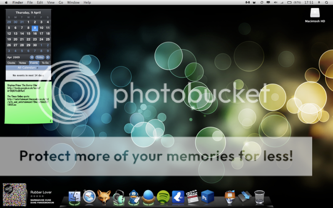Open the display menu bar icon

pyautogui.click(x=268, y=2)
